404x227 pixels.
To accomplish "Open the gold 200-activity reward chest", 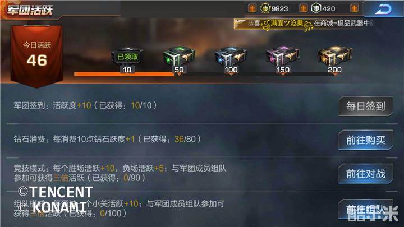I will click(334, 55).
